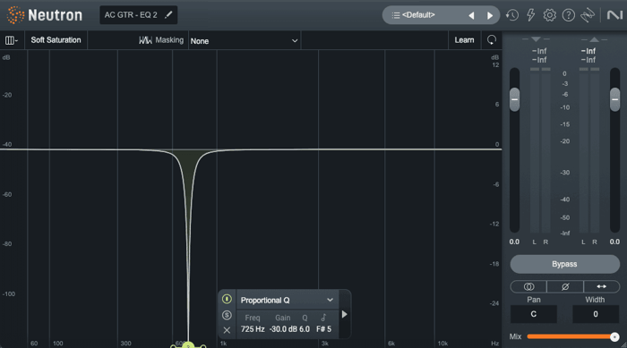Open settings gear icon
The width and height of the screenshot is (627, 348).
click(549, 15)
